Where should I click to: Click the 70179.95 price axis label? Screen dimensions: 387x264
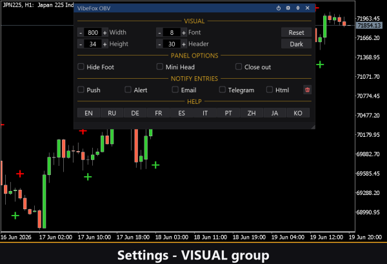[x=368, y=135]
